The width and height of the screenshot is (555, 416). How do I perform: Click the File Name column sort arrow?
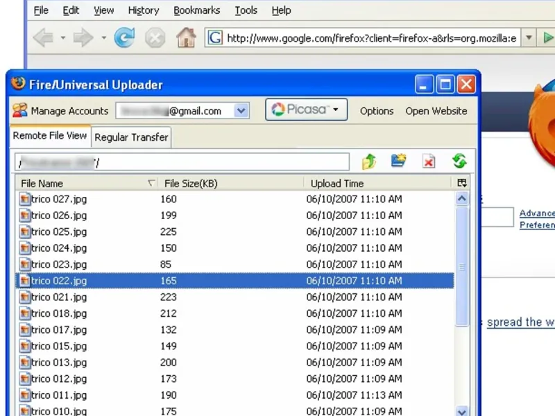(x=151, y=183)
